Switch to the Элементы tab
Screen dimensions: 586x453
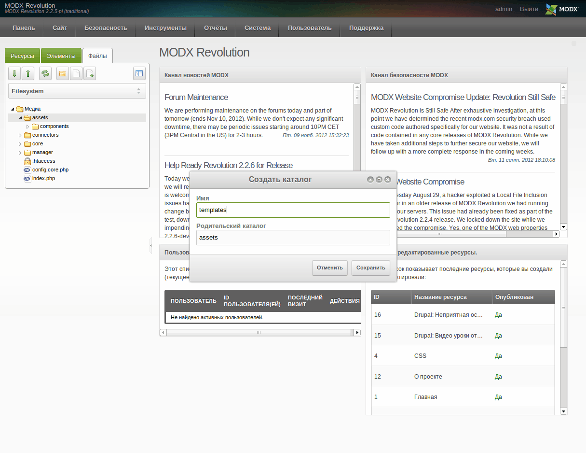pos(61,56)
